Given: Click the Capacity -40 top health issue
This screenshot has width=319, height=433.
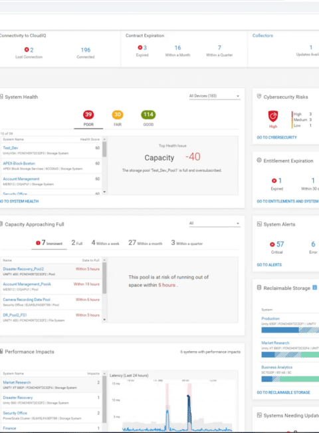Looking at the screenshot, I should [x=172, y=157].
